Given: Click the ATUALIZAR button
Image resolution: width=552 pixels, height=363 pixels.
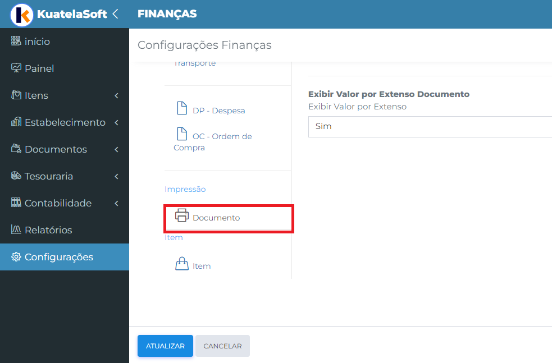Looking at the screenshot, I should (x=165, y=346).
